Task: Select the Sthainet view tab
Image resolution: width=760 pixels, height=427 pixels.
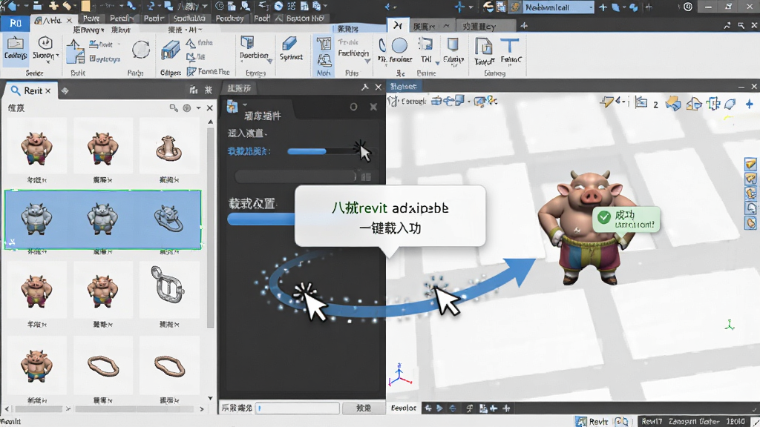Action: click(x=403, y=86)
